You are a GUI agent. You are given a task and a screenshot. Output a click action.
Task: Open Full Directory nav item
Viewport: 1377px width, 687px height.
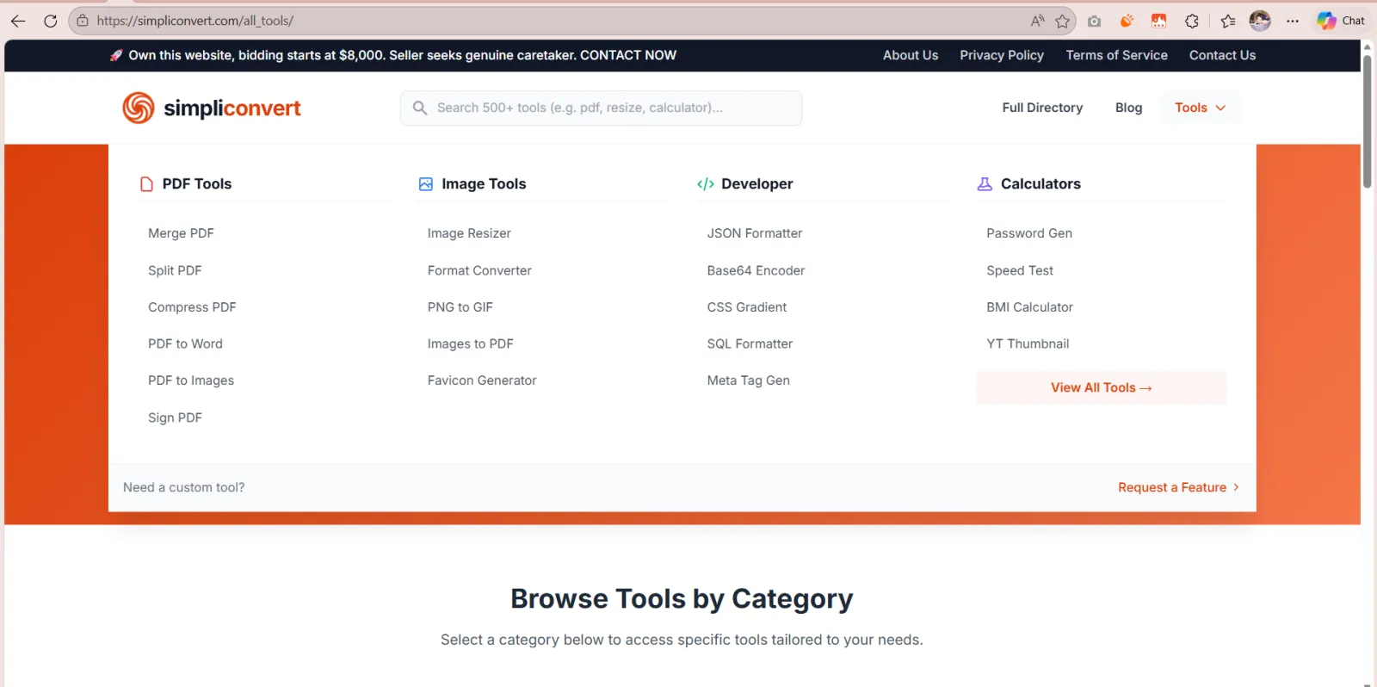[x=1042, y=108]
